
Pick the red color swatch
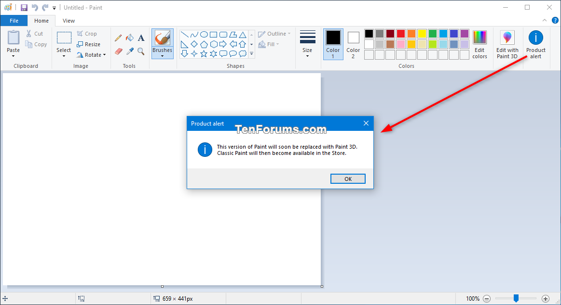click(x=401, y=34)
